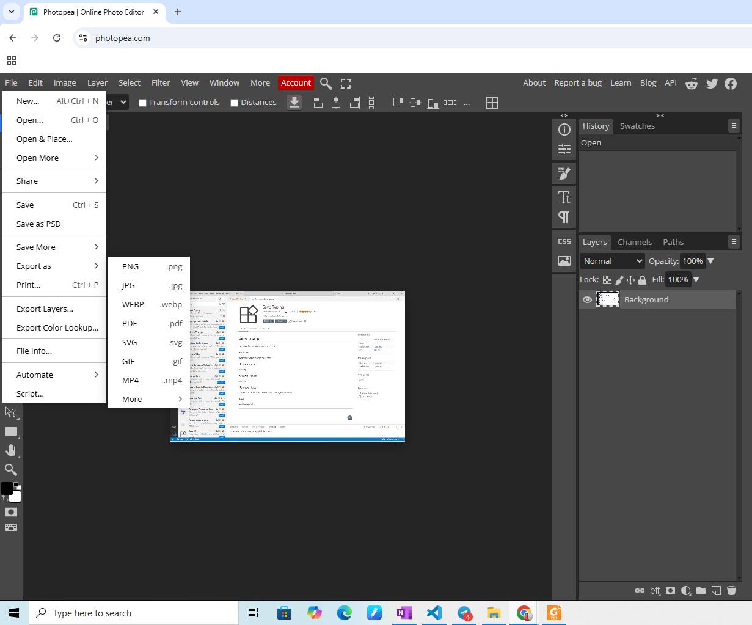Reset colors to default black and white

[16, 486]
